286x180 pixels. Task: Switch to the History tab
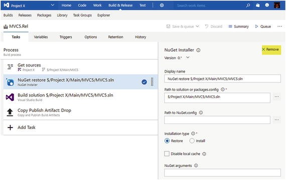140,37
